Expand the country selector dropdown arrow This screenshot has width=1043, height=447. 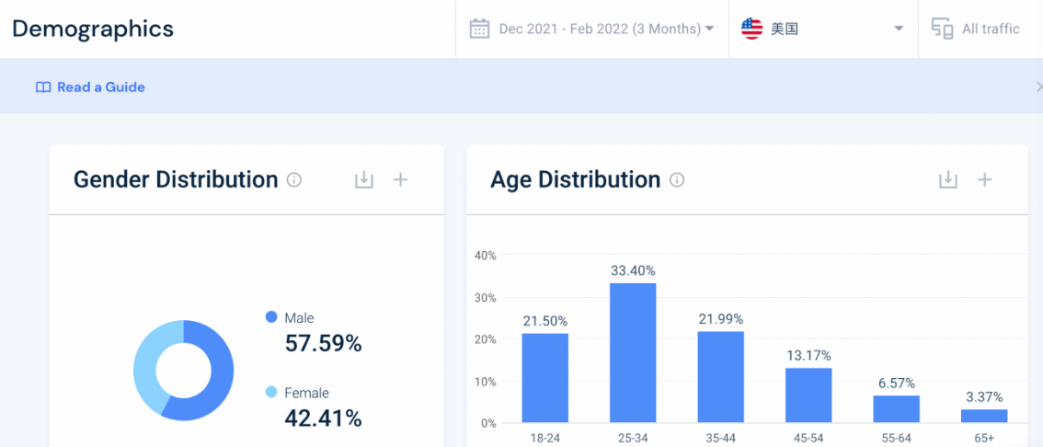899,29
